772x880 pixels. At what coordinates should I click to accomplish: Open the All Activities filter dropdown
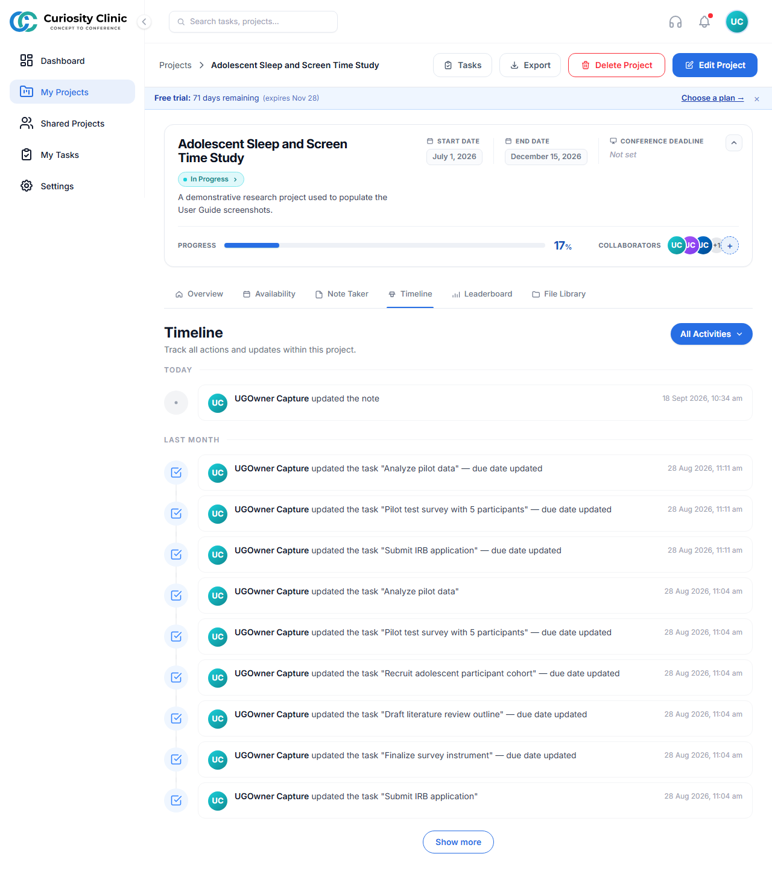coord(712,334)
